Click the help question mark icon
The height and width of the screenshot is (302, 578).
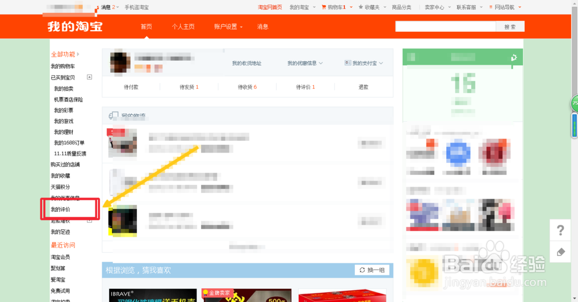click(560, 230)
